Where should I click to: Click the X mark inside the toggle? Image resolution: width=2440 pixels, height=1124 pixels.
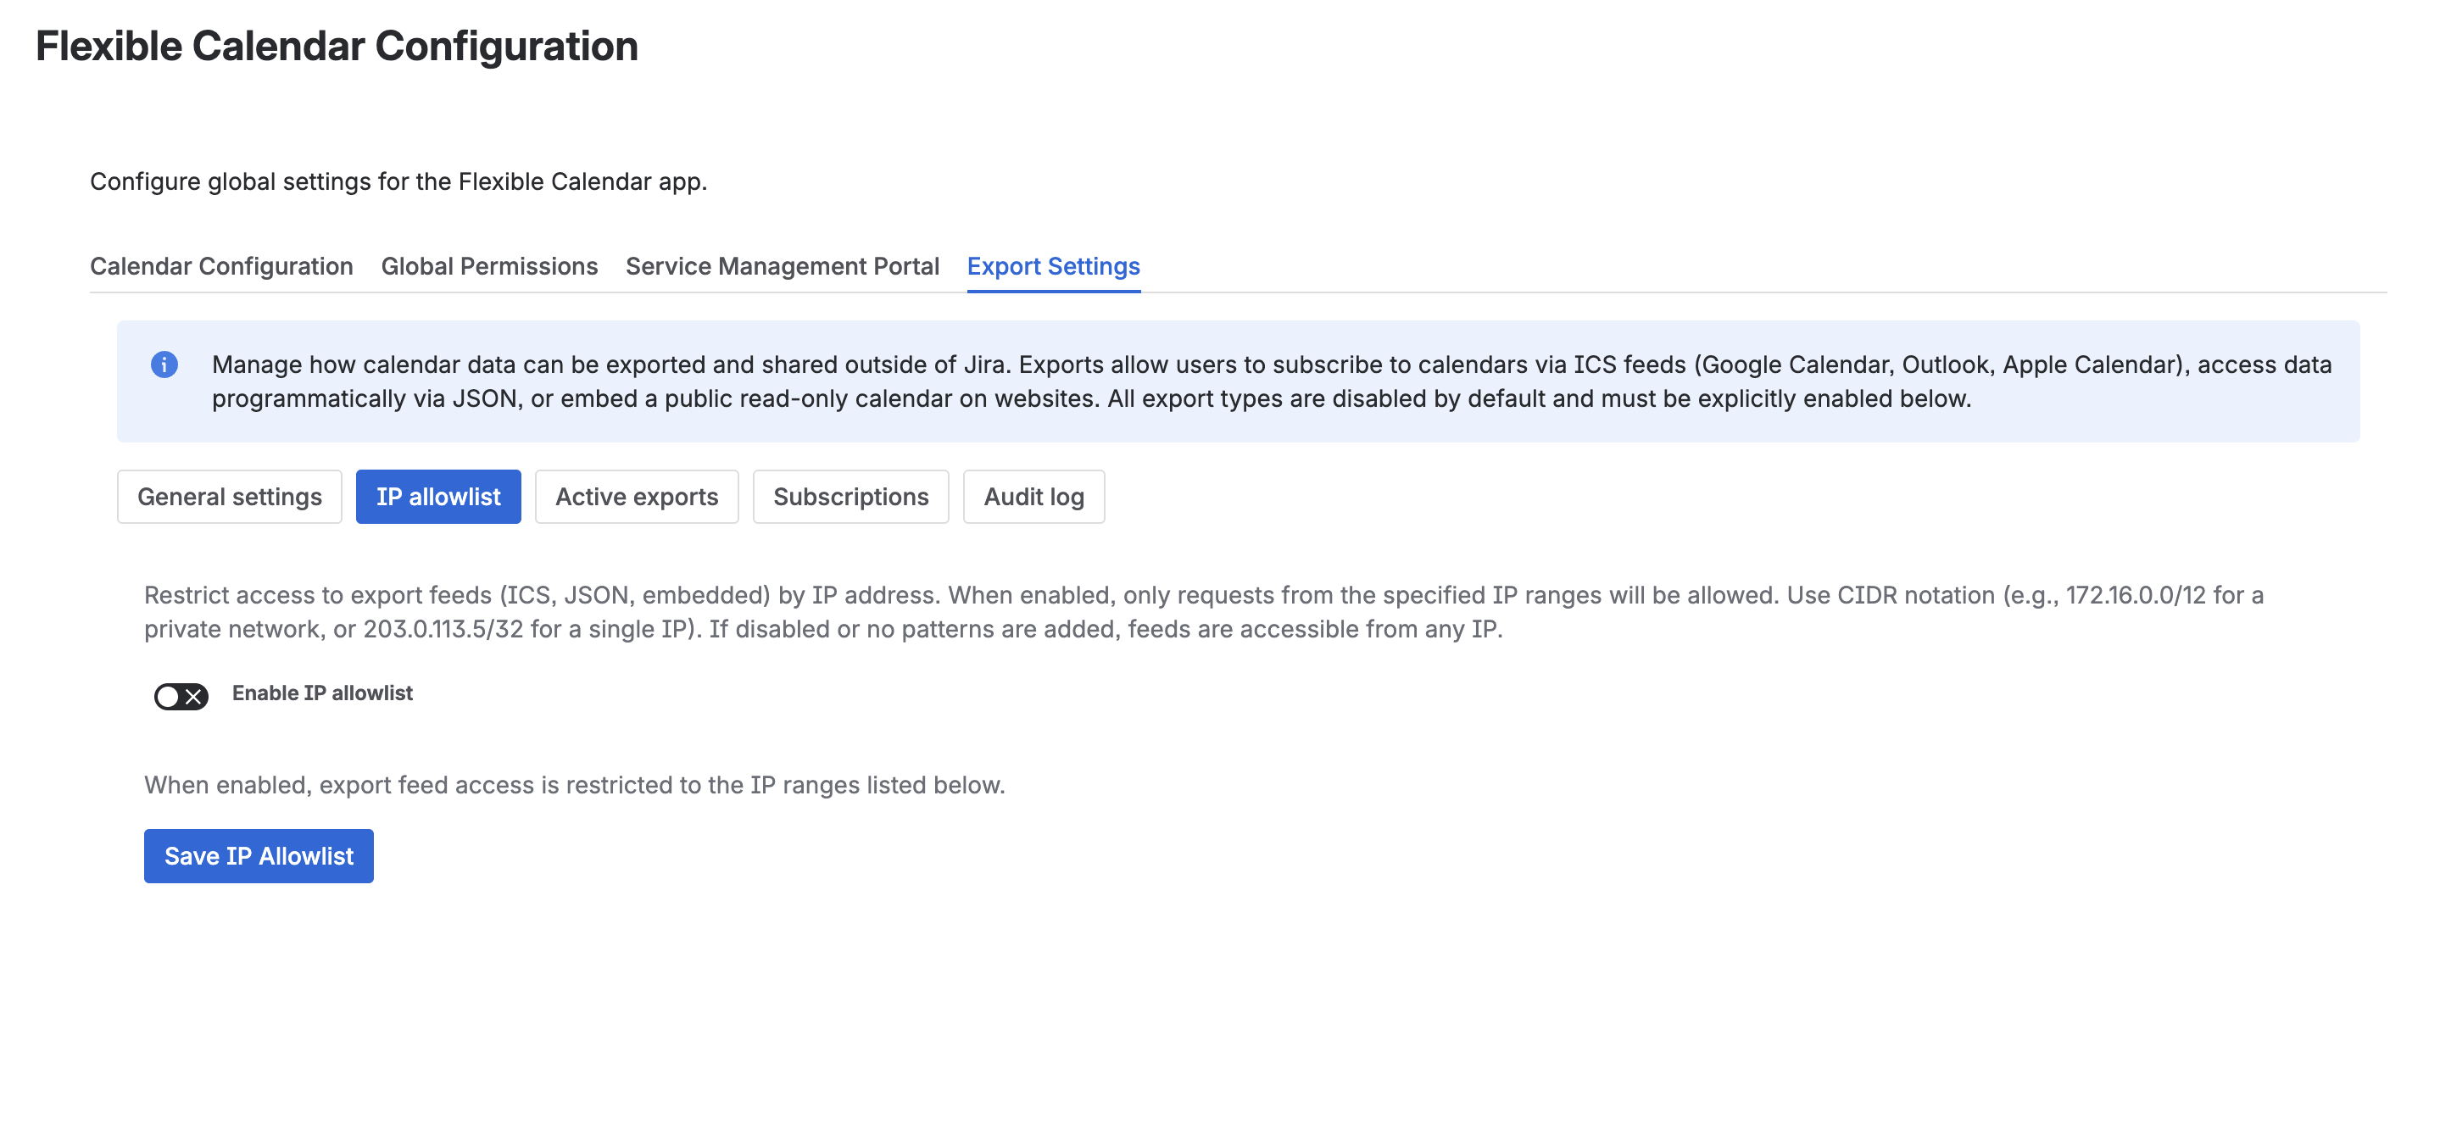pyautogui.click(x=193, y=697)
